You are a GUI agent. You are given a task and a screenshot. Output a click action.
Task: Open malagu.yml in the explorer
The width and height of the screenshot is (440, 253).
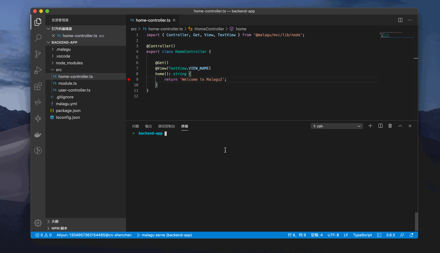click(86, 104)
